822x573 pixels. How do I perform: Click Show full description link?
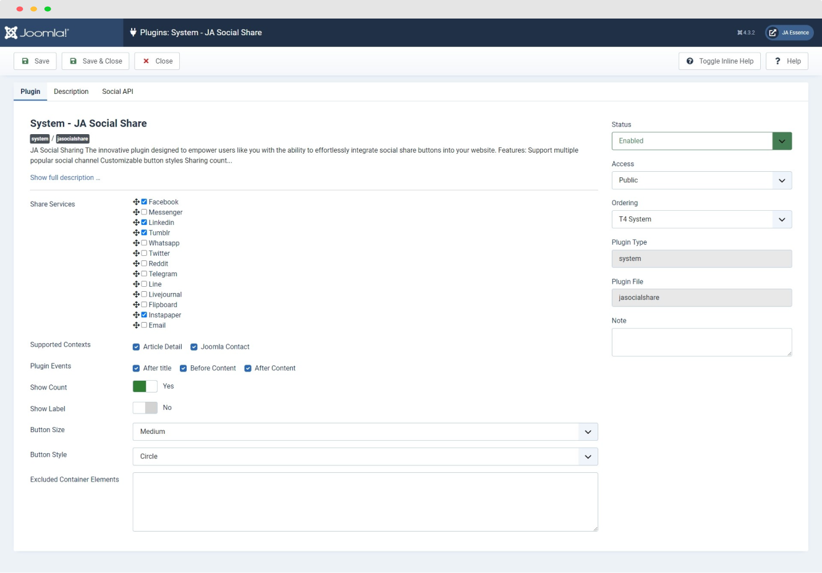tap(65, 177)
